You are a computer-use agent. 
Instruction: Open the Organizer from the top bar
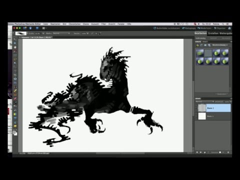click(219, 28)
